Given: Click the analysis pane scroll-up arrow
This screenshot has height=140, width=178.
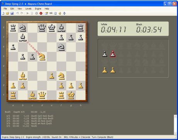Looking at the screenshot, I should tap(175, 116).
